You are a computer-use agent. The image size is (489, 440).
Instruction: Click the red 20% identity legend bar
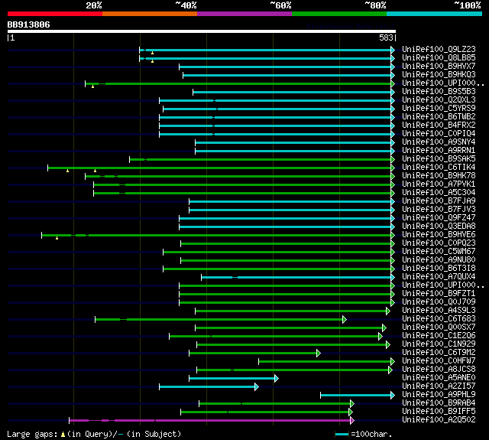(x=55, y=14)
